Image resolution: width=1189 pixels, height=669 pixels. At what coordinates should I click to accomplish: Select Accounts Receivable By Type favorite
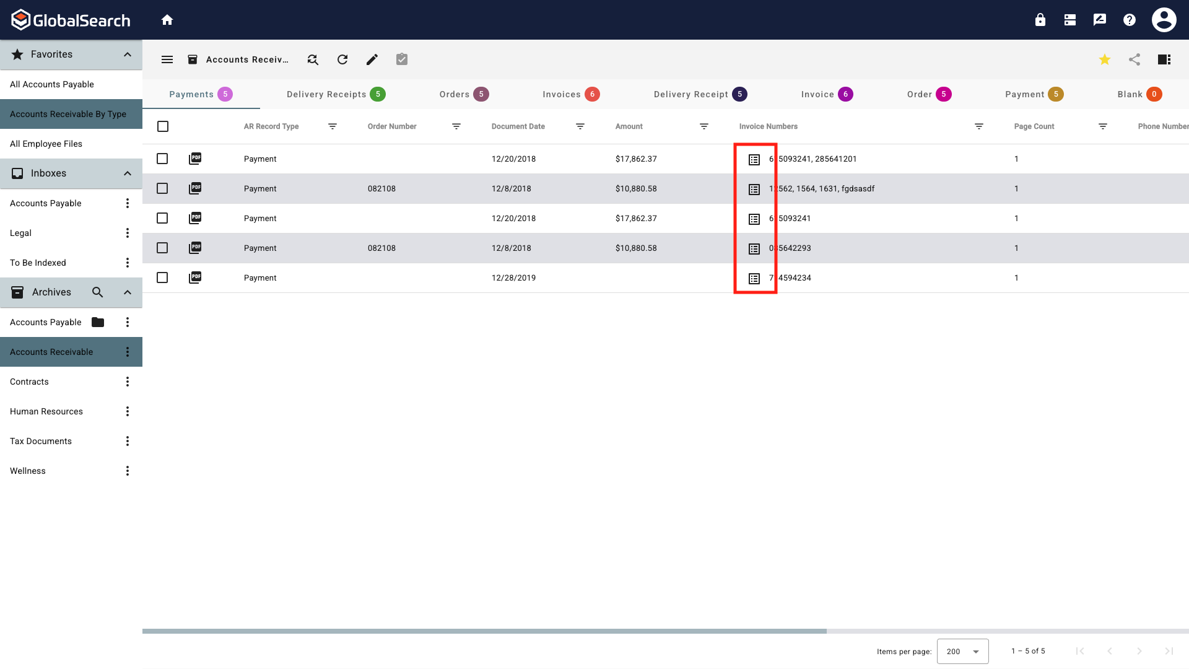tap(68, 114)
